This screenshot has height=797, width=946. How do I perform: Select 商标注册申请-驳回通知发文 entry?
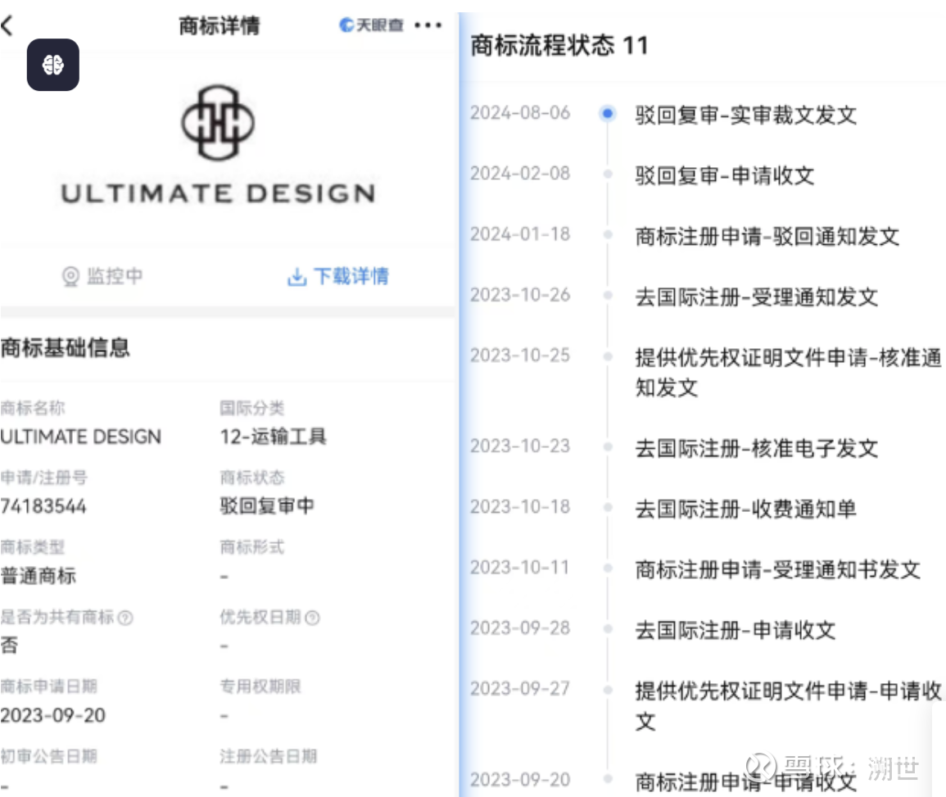click(767, 236)
